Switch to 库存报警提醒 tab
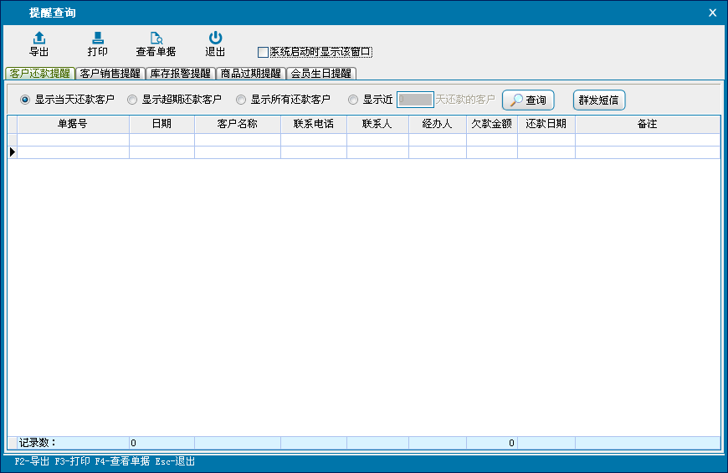The image size is (728, 473). [x=181, y=74]
